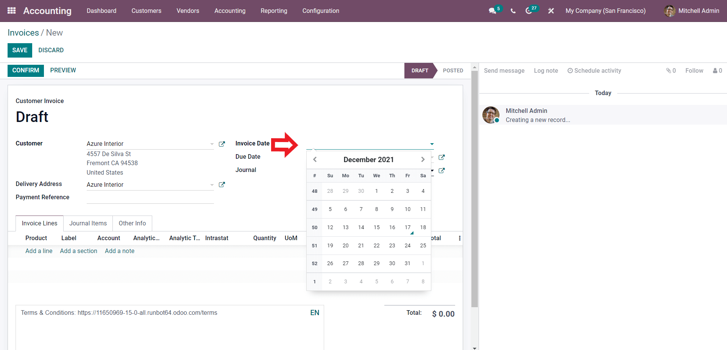Select December 17 in the calendar

(407, 227)
